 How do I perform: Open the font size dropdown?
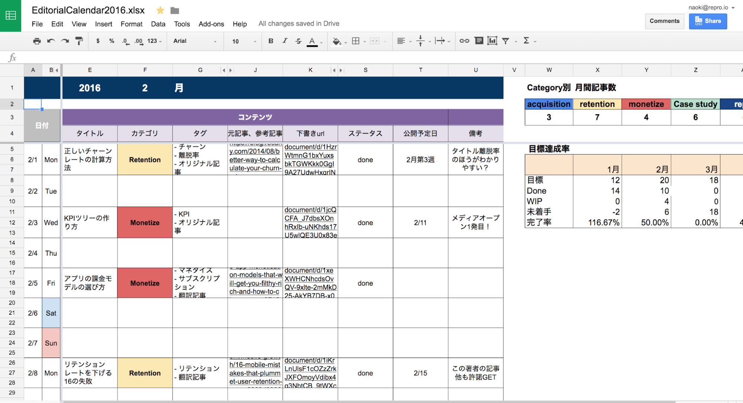[x=244, y=41]
